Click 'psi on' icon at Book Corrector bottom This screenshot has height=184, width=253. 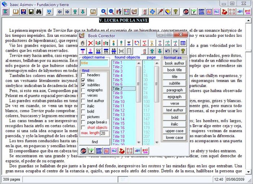tap(145, 151)
